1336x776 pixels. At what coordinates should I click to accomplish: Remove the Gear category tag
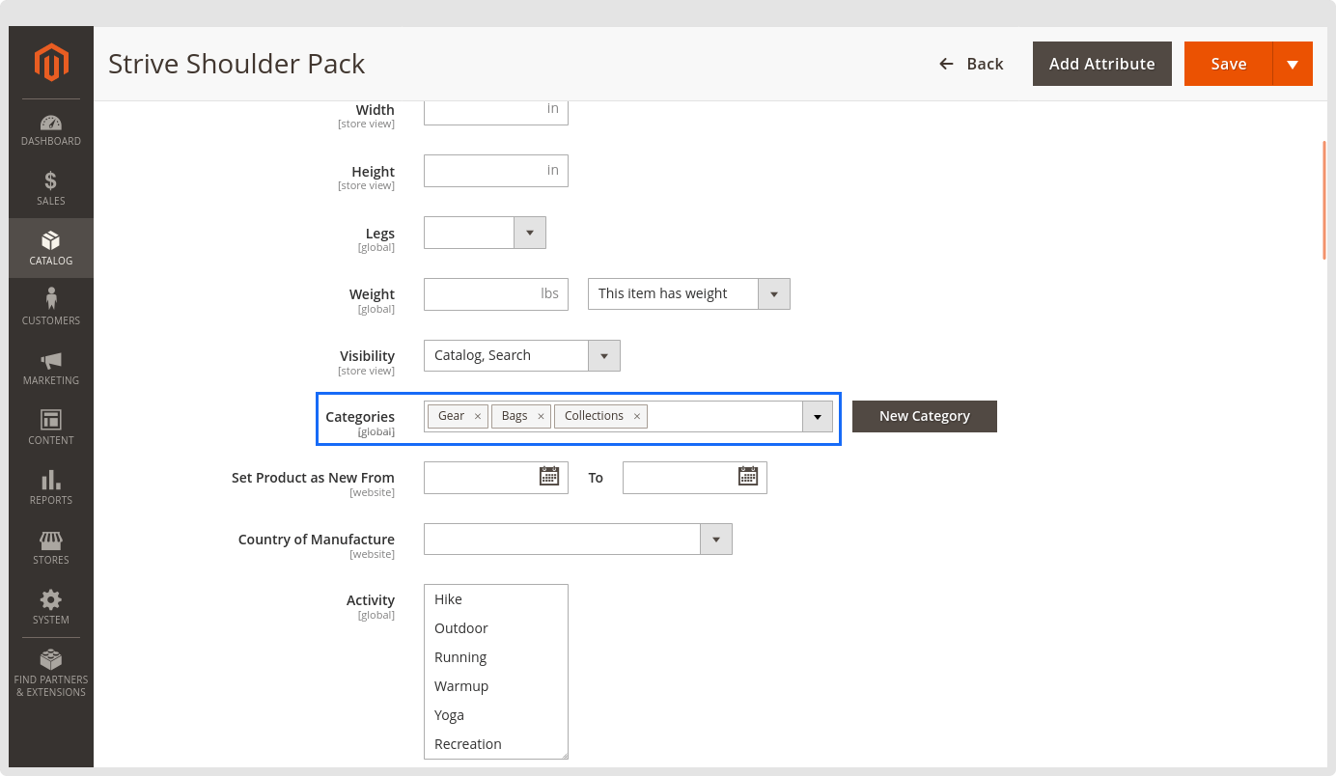478,417
